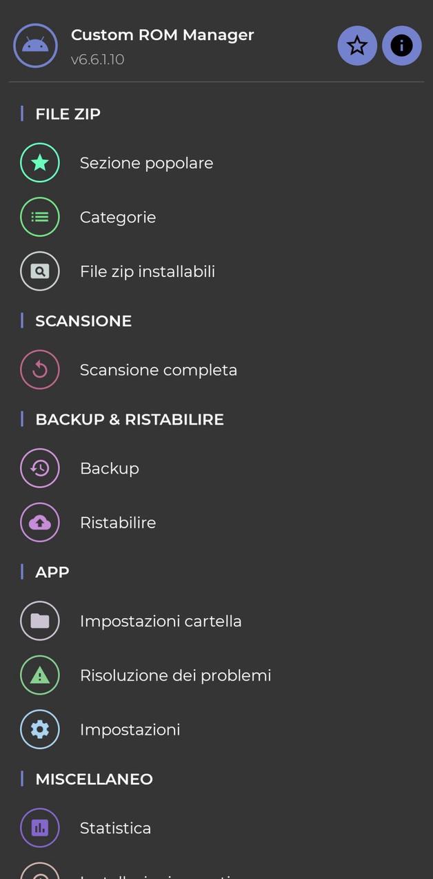Open File zip installabili
The image size is (433, 879).
pyautogui.click(x=148, y=271)
